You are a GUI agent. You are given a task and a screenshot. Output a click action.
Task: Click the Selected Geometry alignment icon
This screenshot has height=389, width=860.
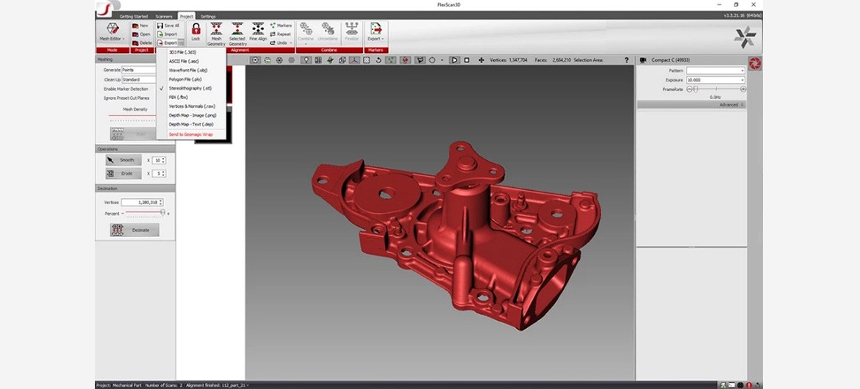coord(237,32)
